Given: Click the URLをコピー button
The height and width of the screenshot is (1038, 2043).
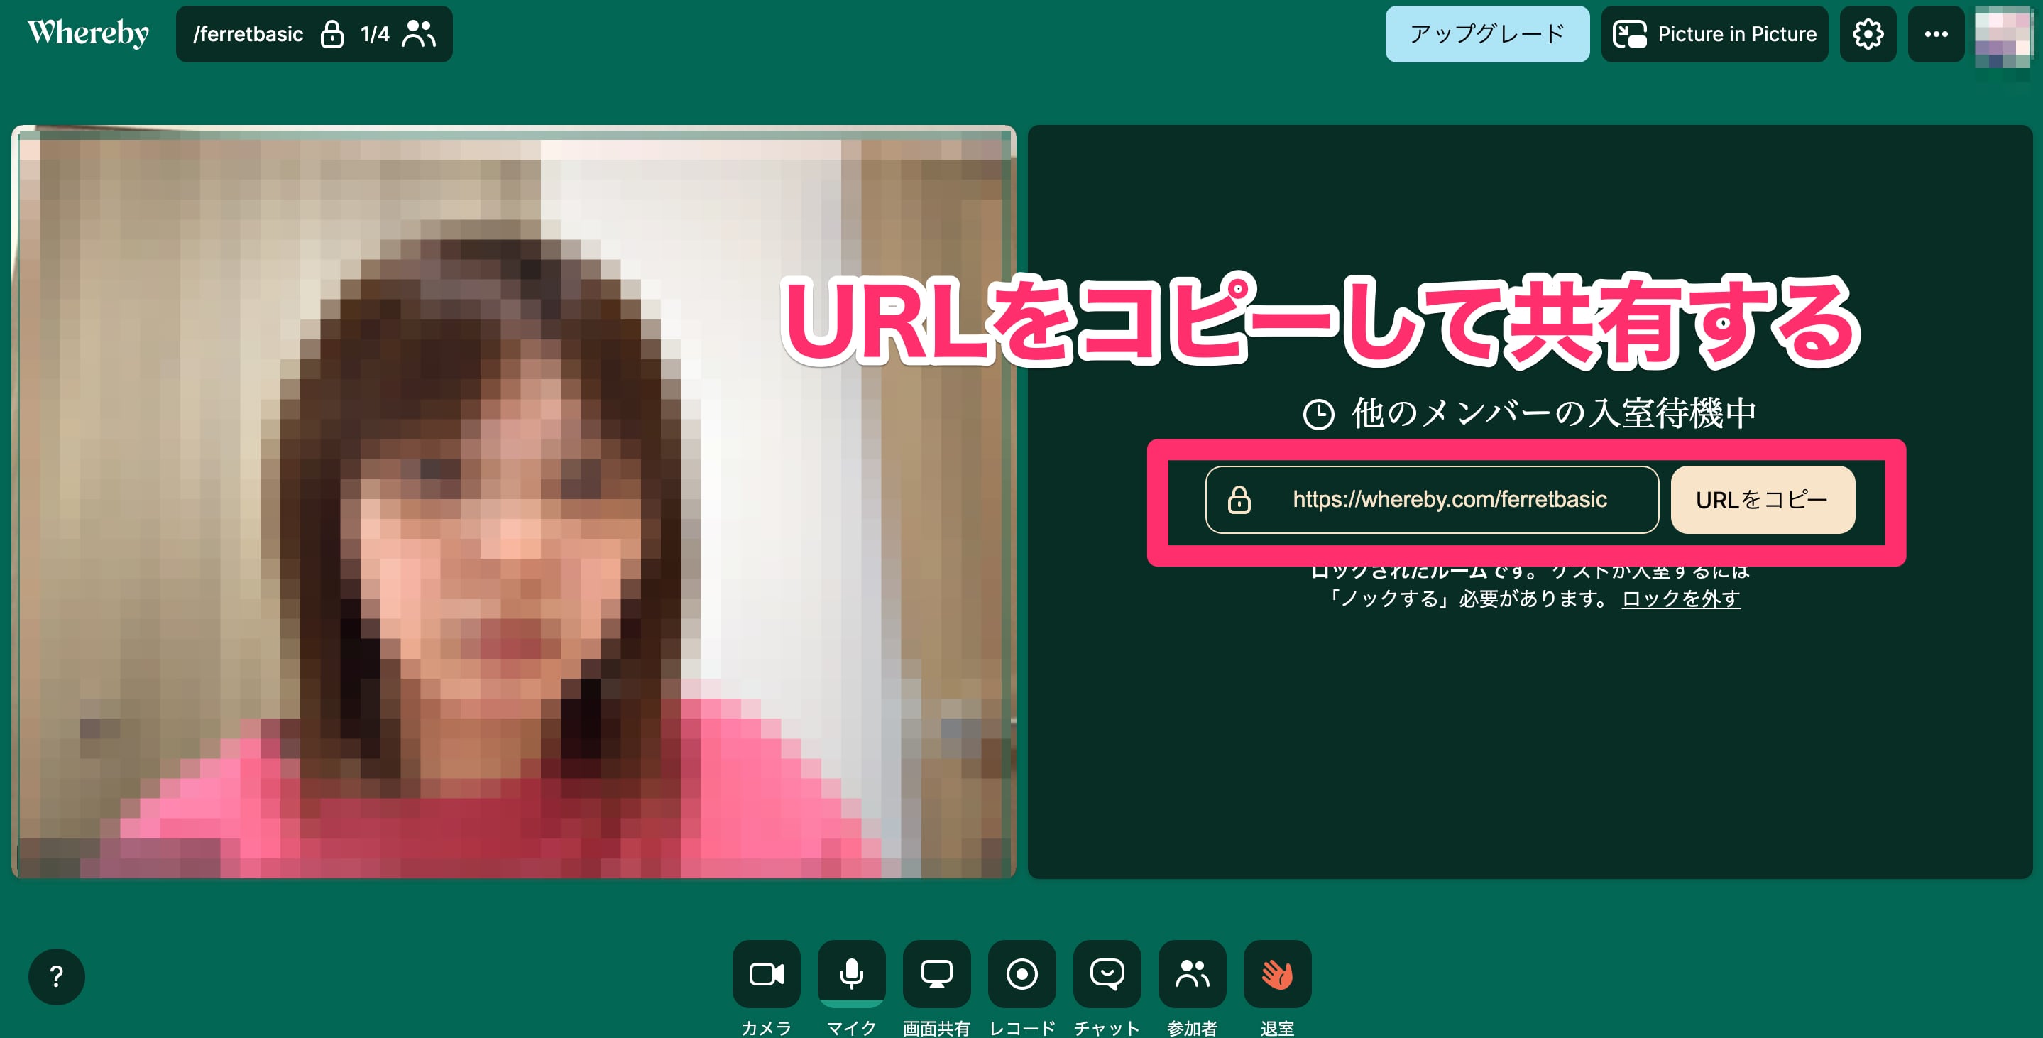Looking at the screenshot, I should click(x=1762, y=500).
